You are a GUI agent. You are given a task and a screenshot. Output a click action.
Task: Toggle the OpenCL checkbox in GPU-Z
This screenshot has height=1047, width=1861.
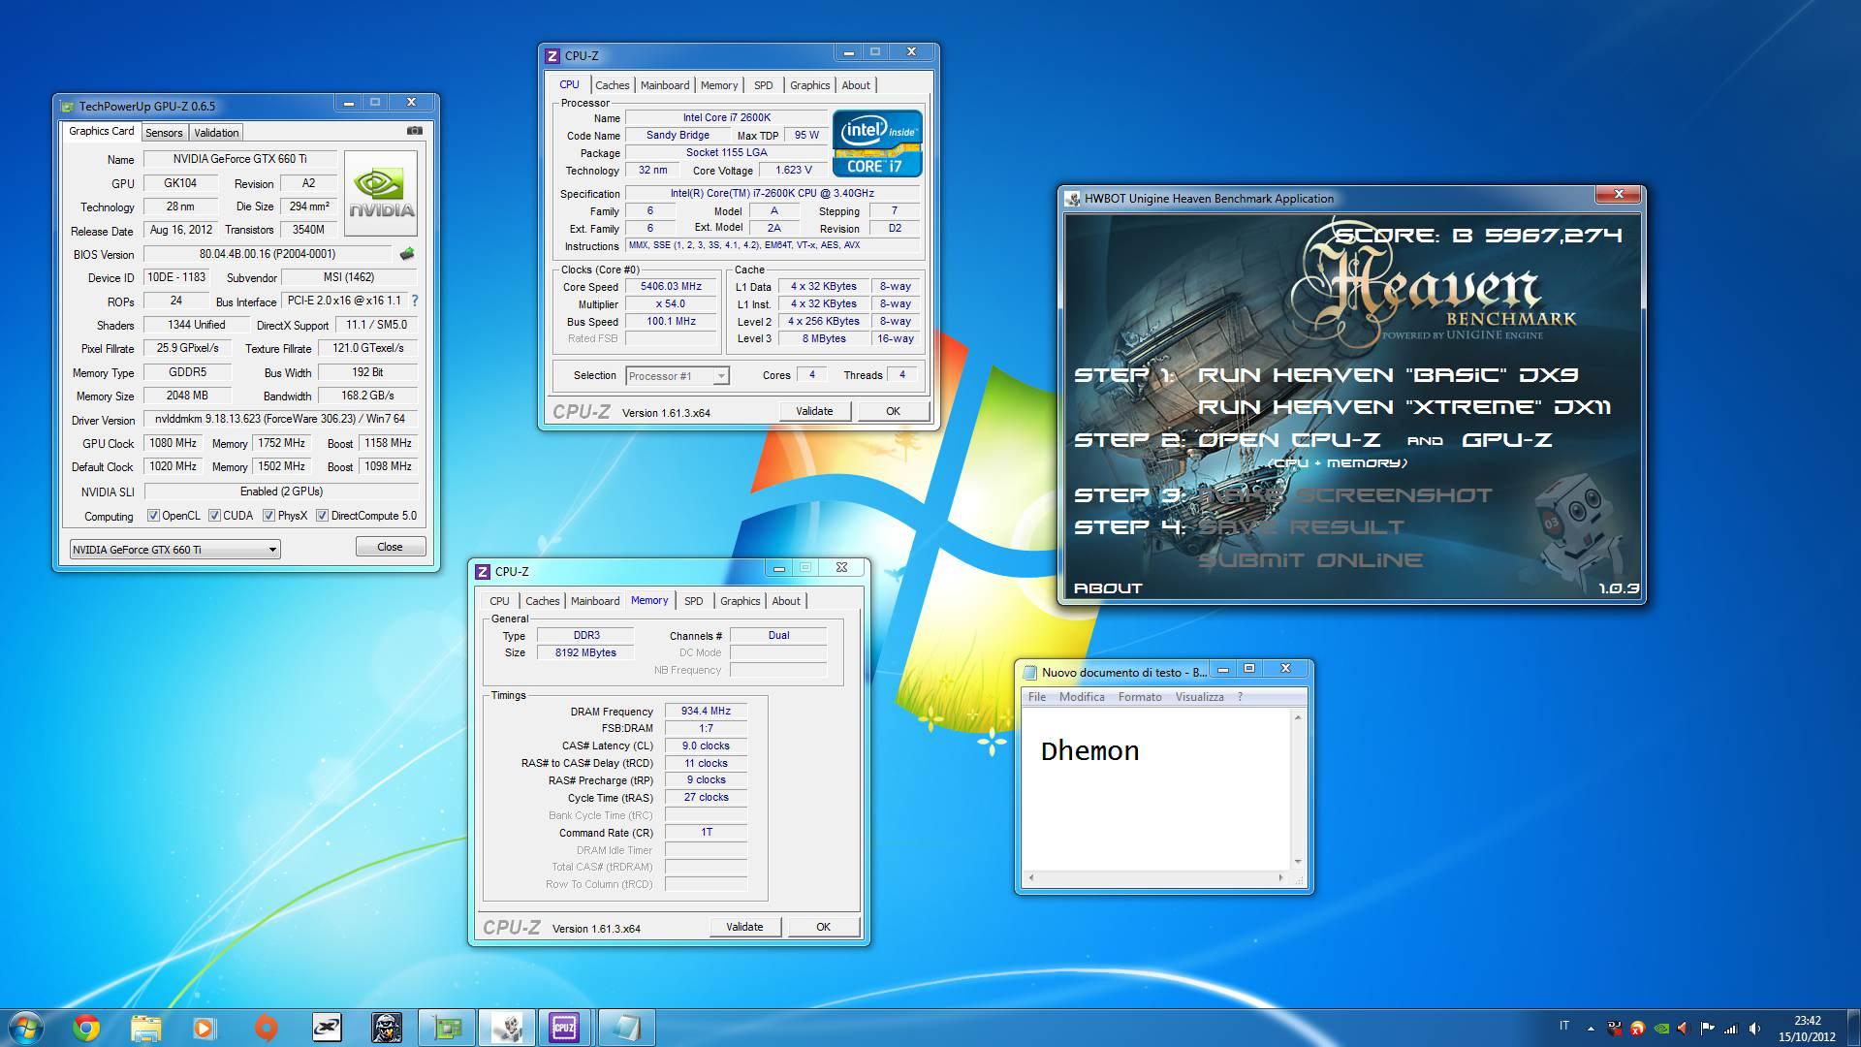pos(153,516)
